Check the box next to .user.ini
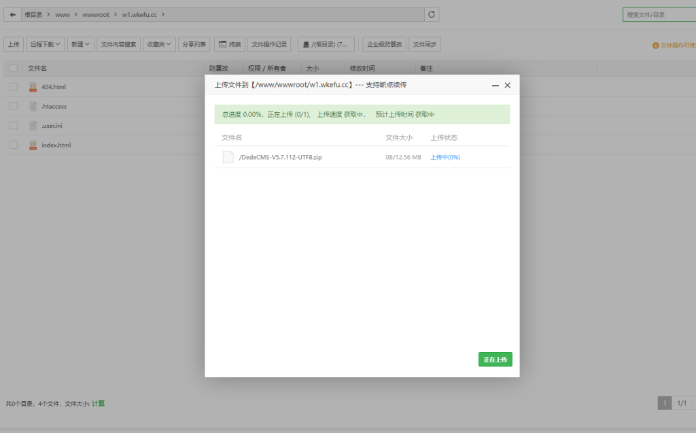 tap(14, 126)
